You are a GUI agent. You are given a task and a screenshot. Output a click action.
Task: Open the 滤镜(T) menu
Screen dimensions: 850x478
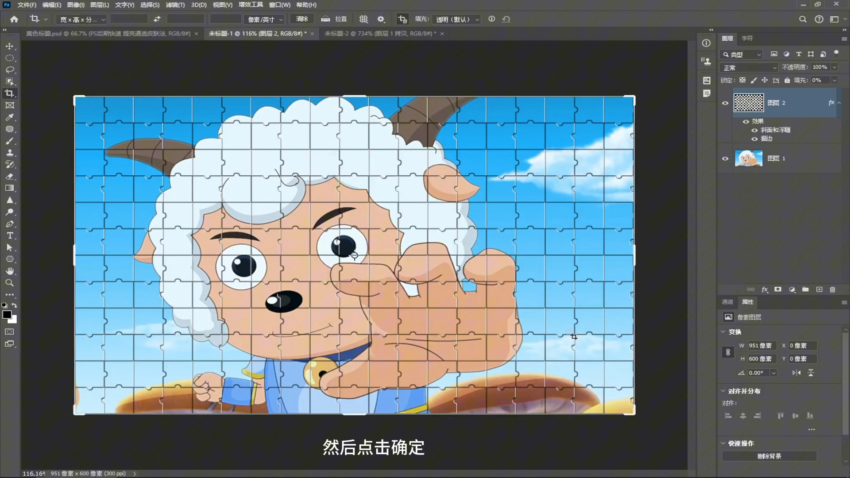tap(175, 5)
